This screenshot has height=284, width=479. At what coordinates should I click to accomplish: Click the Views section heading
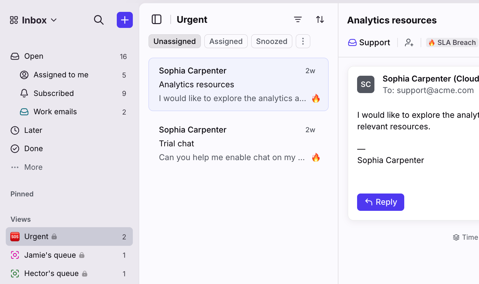[x=21, y=219]
